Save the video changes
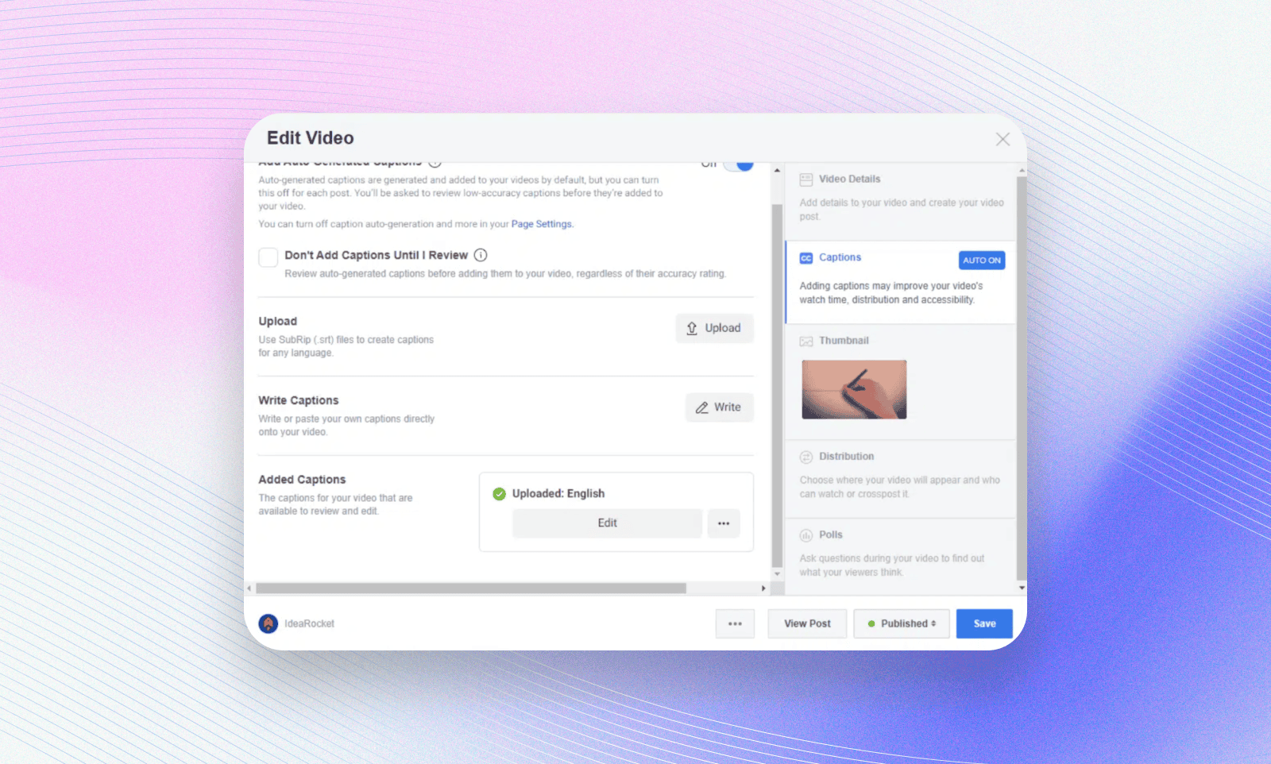The height and width of the screenshot is (764, 1271). click(984, 623)
